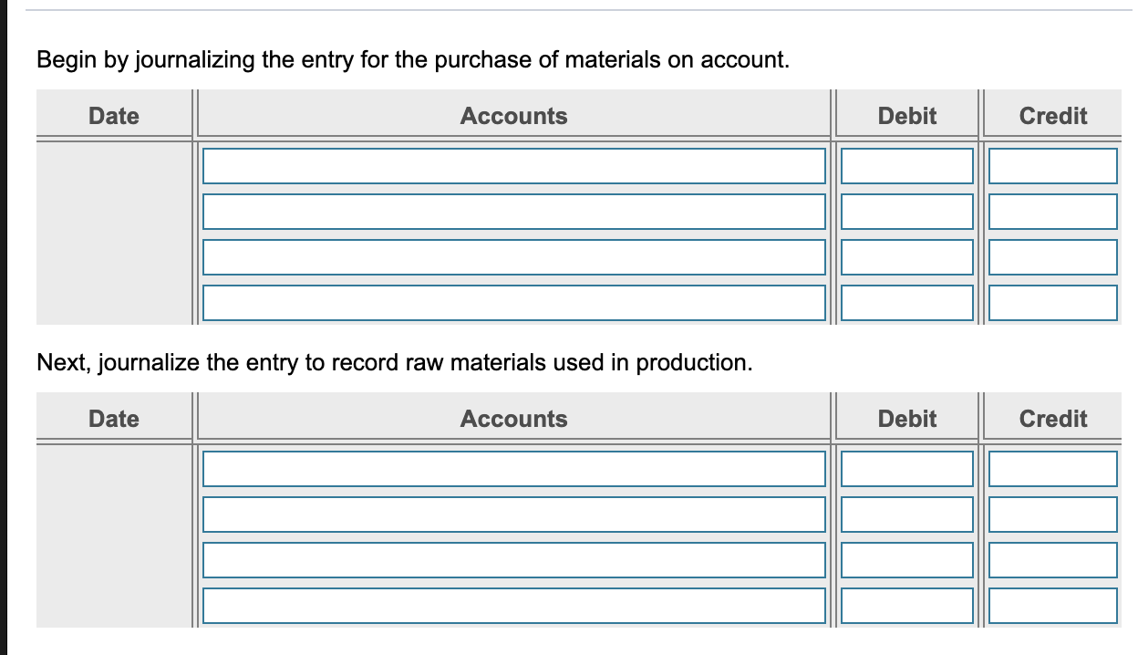Screen dimensions: 1138x655
Task: Focus fourth Credit box in raw-materials-used table
Action: (1053, 605)
